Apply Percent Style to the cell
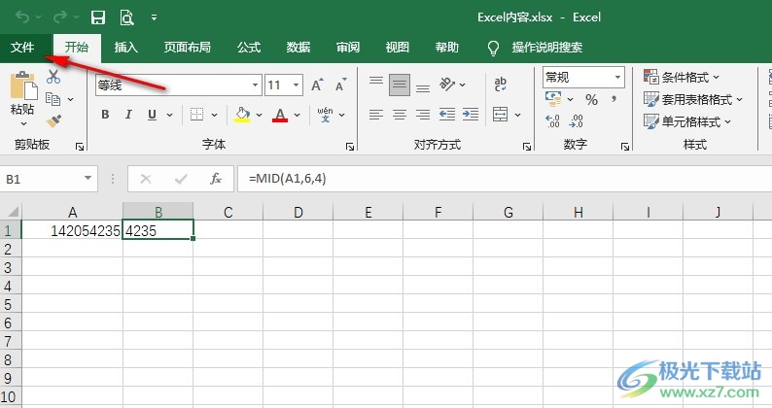Screen dimensions: 772x408 (x=592, y=100)
